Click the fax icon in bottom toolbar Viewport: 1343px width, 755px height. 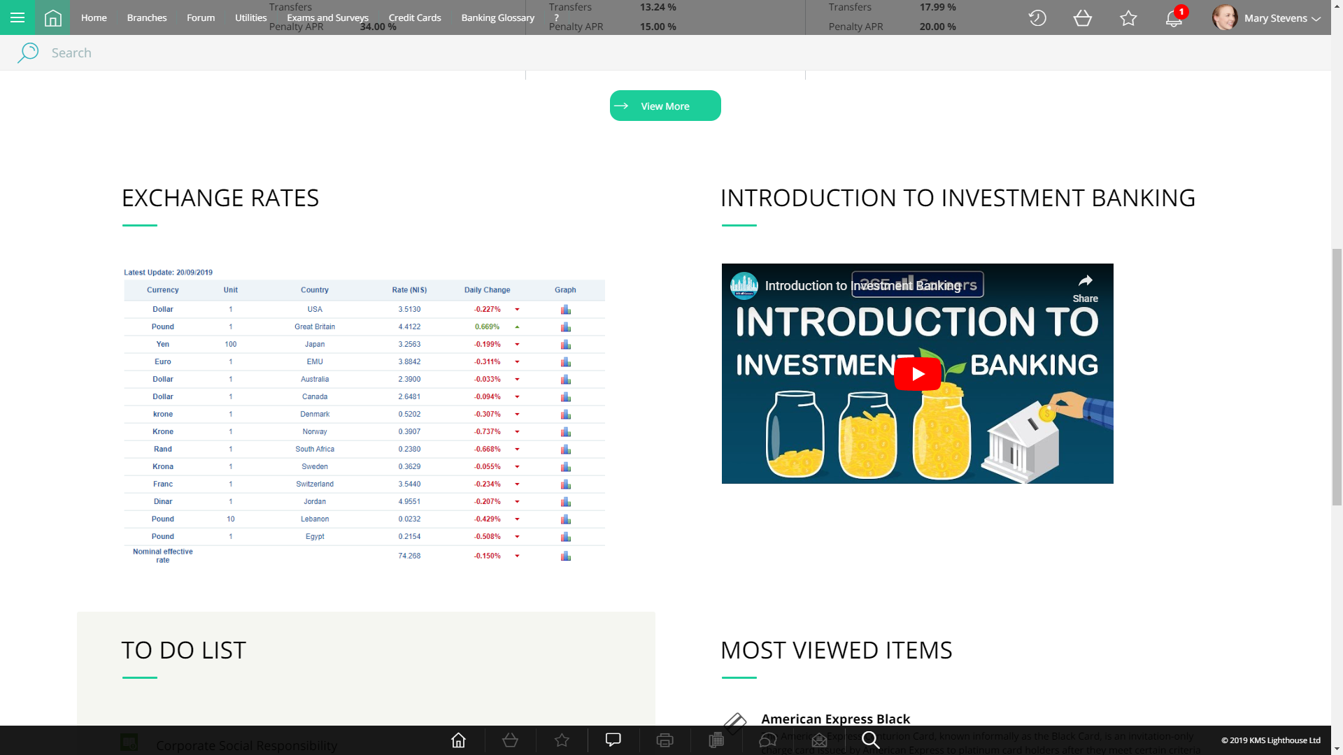tap(716, 740)
